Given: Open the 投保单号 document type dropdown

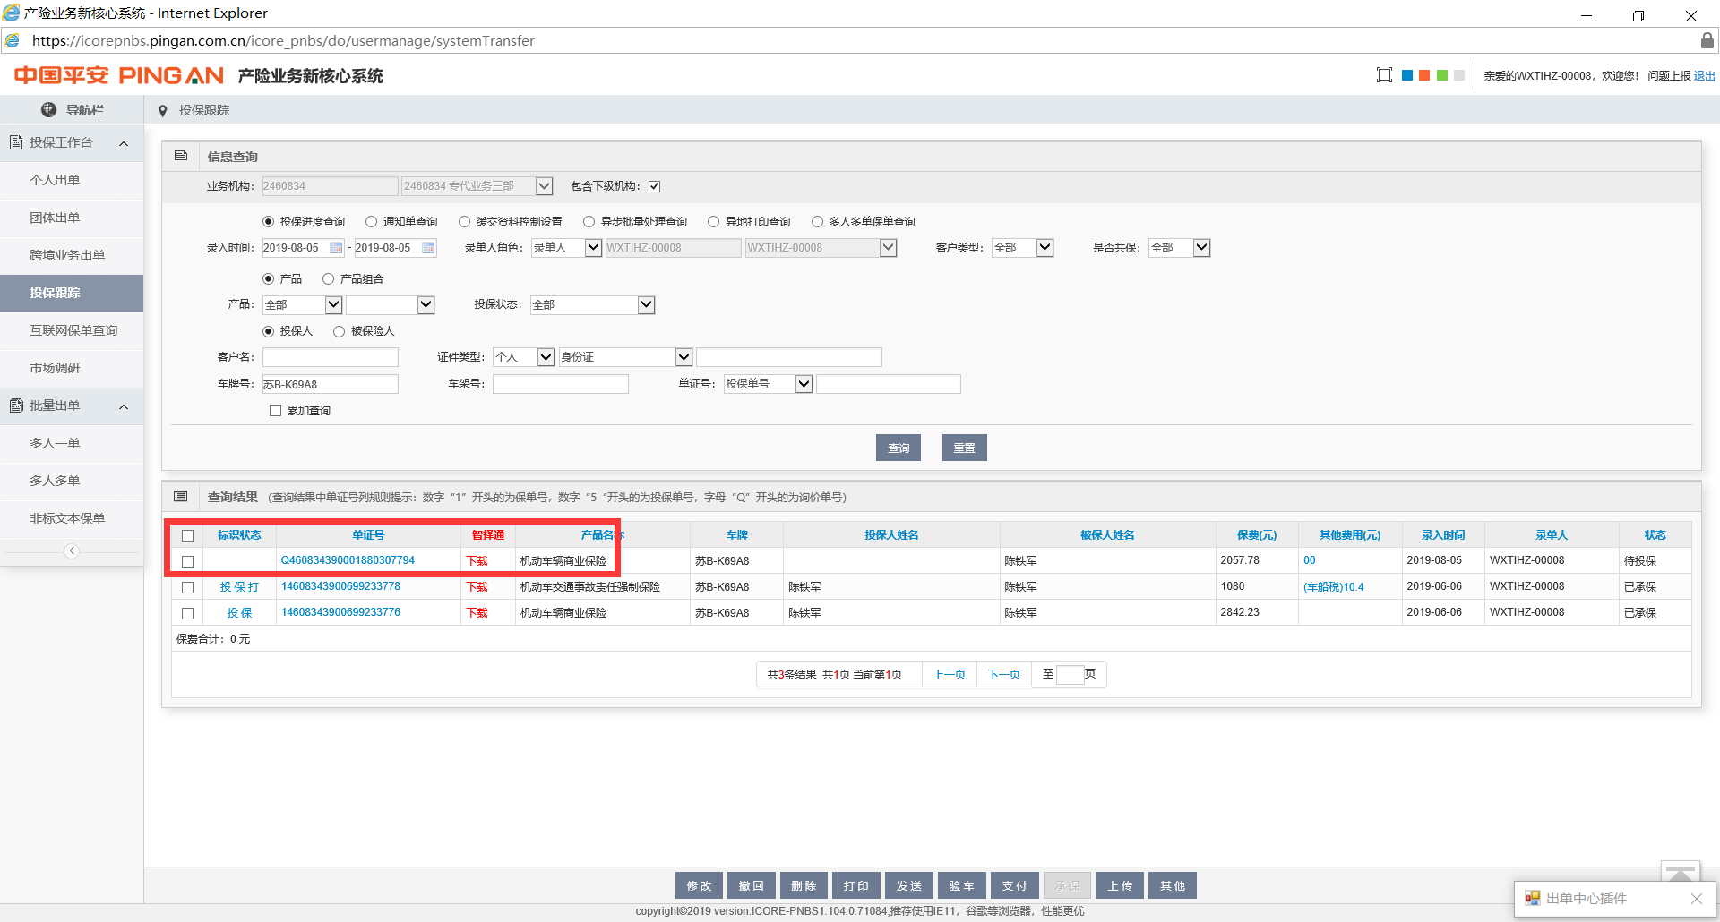Looking at the screenshot, I should (804, 384).
